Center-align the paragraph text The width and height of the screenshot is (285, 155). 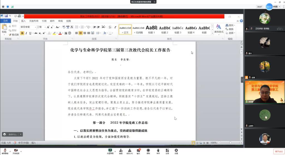pos(81,33)
